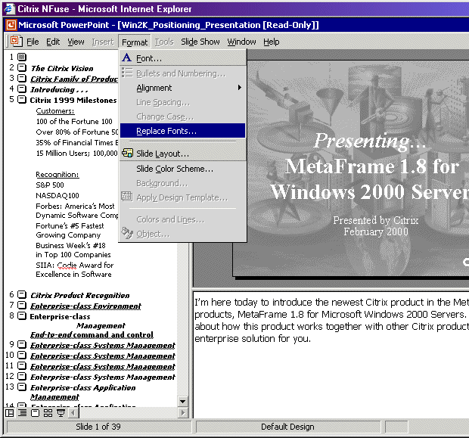Select outline line 'SIIA: Codie Award for'
Viewport: 469px width, 438px height.
coord(75,265)
